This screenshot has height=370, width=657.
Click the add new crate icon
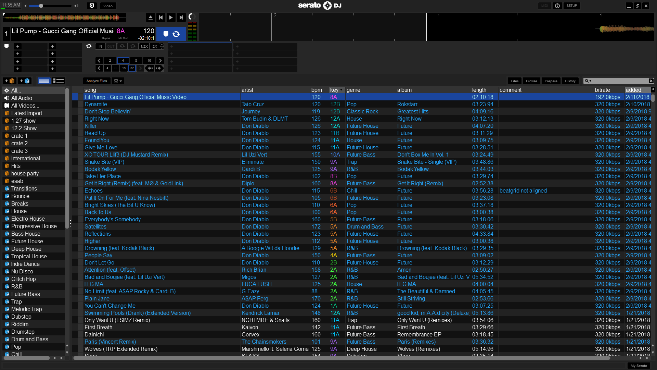point(10,81)
